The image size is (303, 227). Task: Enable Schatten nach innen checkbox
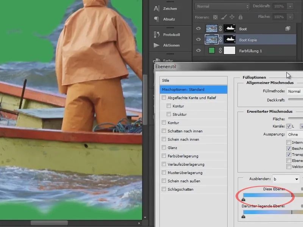(164, 131)
